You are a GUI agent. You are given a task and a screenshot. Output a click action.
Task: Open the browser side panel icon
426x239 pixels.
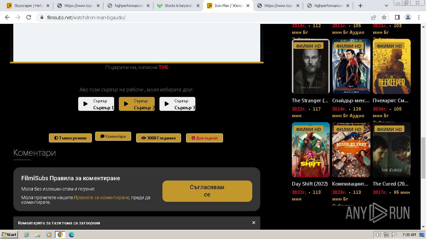click(397, 17)
